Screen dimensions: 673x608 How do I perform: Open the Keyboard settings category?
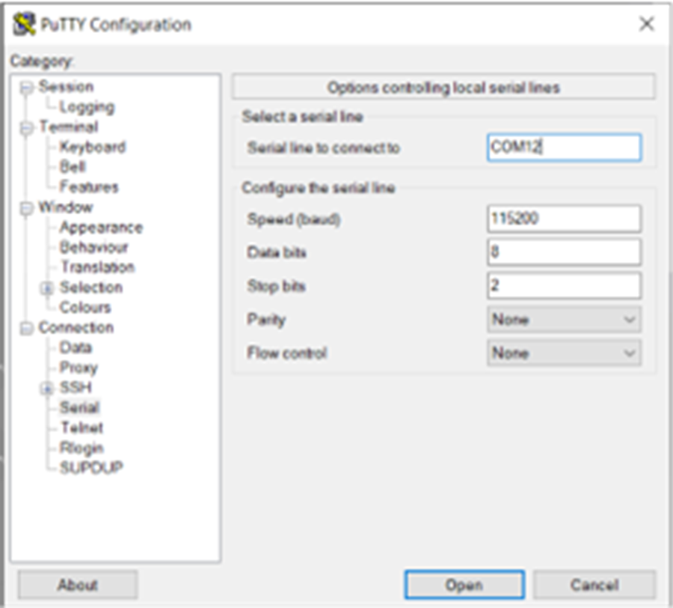pyautogui.click(x=93, y=147)
